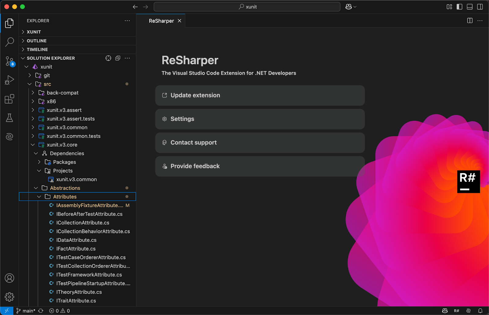Click the Contact support button
This screenshot has height=315, width=489.
click(x=260, y=143)
